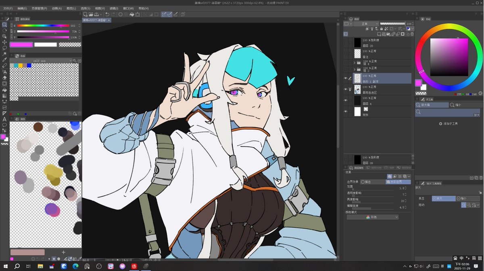484x271 pixels.
Task: Expand the 组 4 layer folder
Action: pyautogui.click(x=355, y=63)
